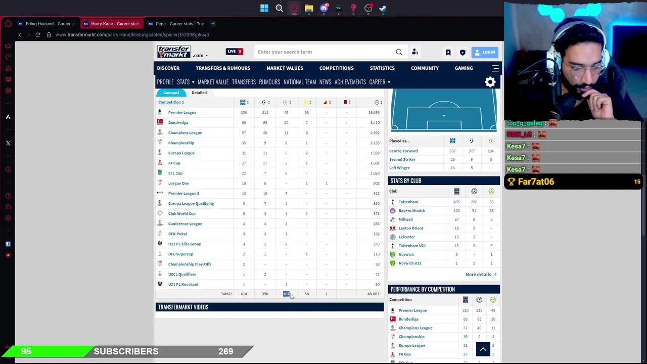The width and height of the screenshot is (647, 364).
Task: Open the Profile sub-navigation item
Action: (x=165, y=82)
